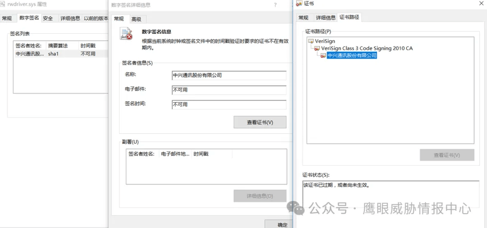Click 电子邮件地... column header in 副署 list

pyautogui.click(x=175, y=154)
